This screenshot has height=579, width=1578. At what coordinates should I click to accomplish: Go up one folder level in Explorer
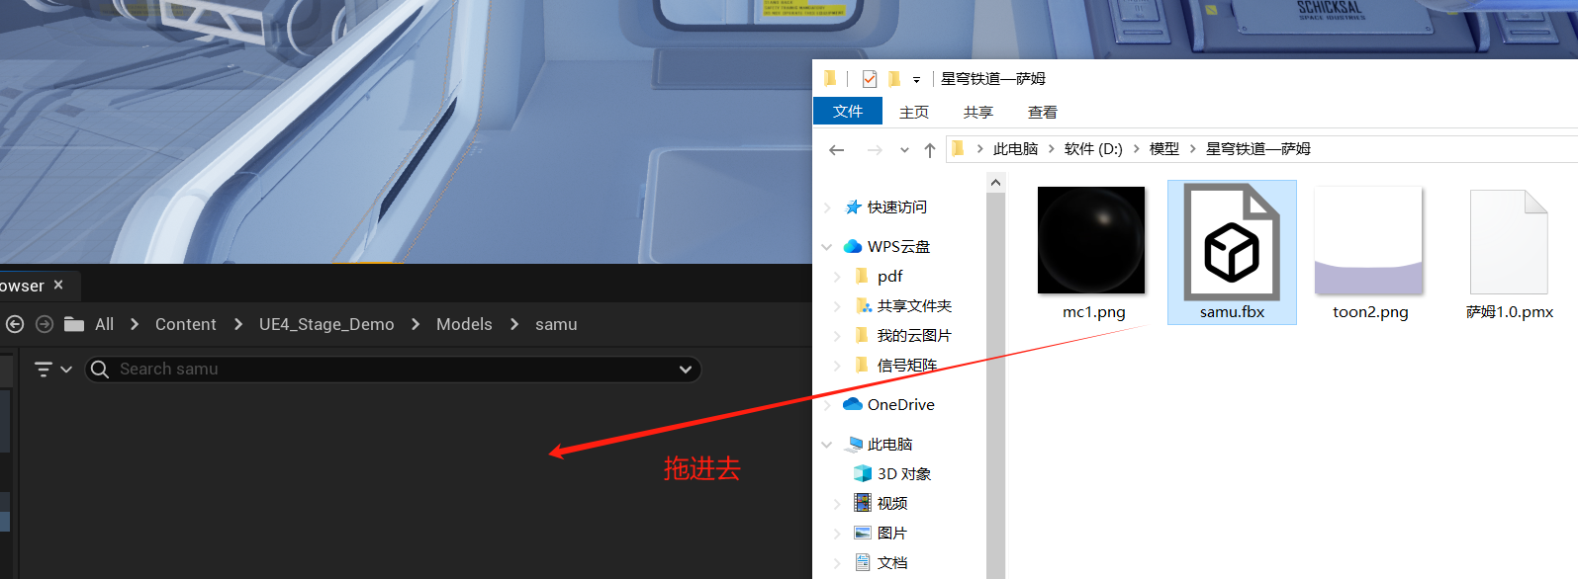930,150
